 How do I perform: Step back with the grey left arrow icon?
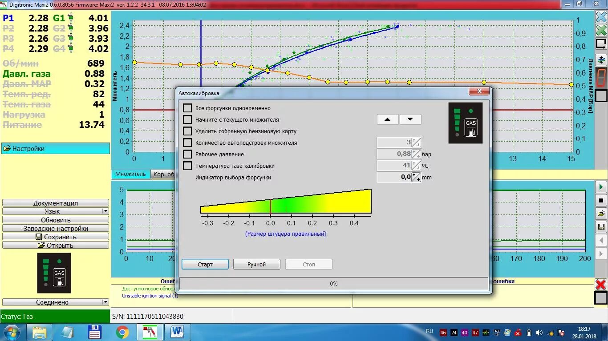tap(601, 241)
